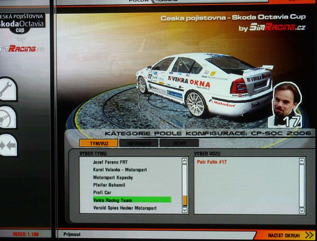
Task: Click car list scroll down arrow
Action: pos(302,211)
